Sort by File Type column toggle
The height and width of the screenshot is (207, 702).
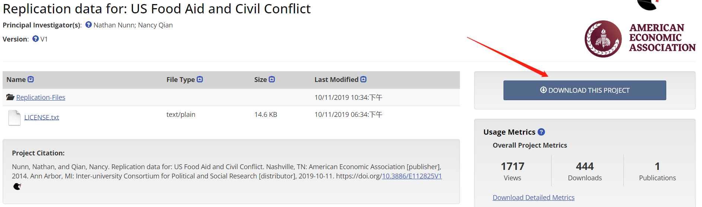coord(200,79)
